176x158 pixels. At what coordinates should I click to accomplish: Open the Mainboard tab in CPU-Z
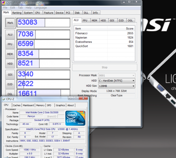pos(28,105)
